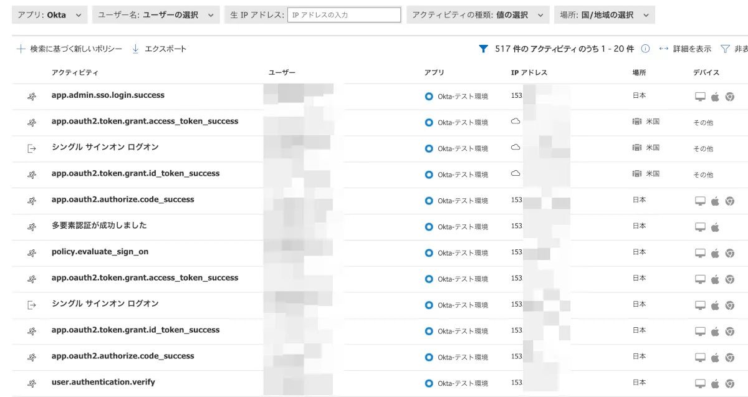
Task: Open the policy.evaluate_sign_on activity row
Action: (100, 252)
